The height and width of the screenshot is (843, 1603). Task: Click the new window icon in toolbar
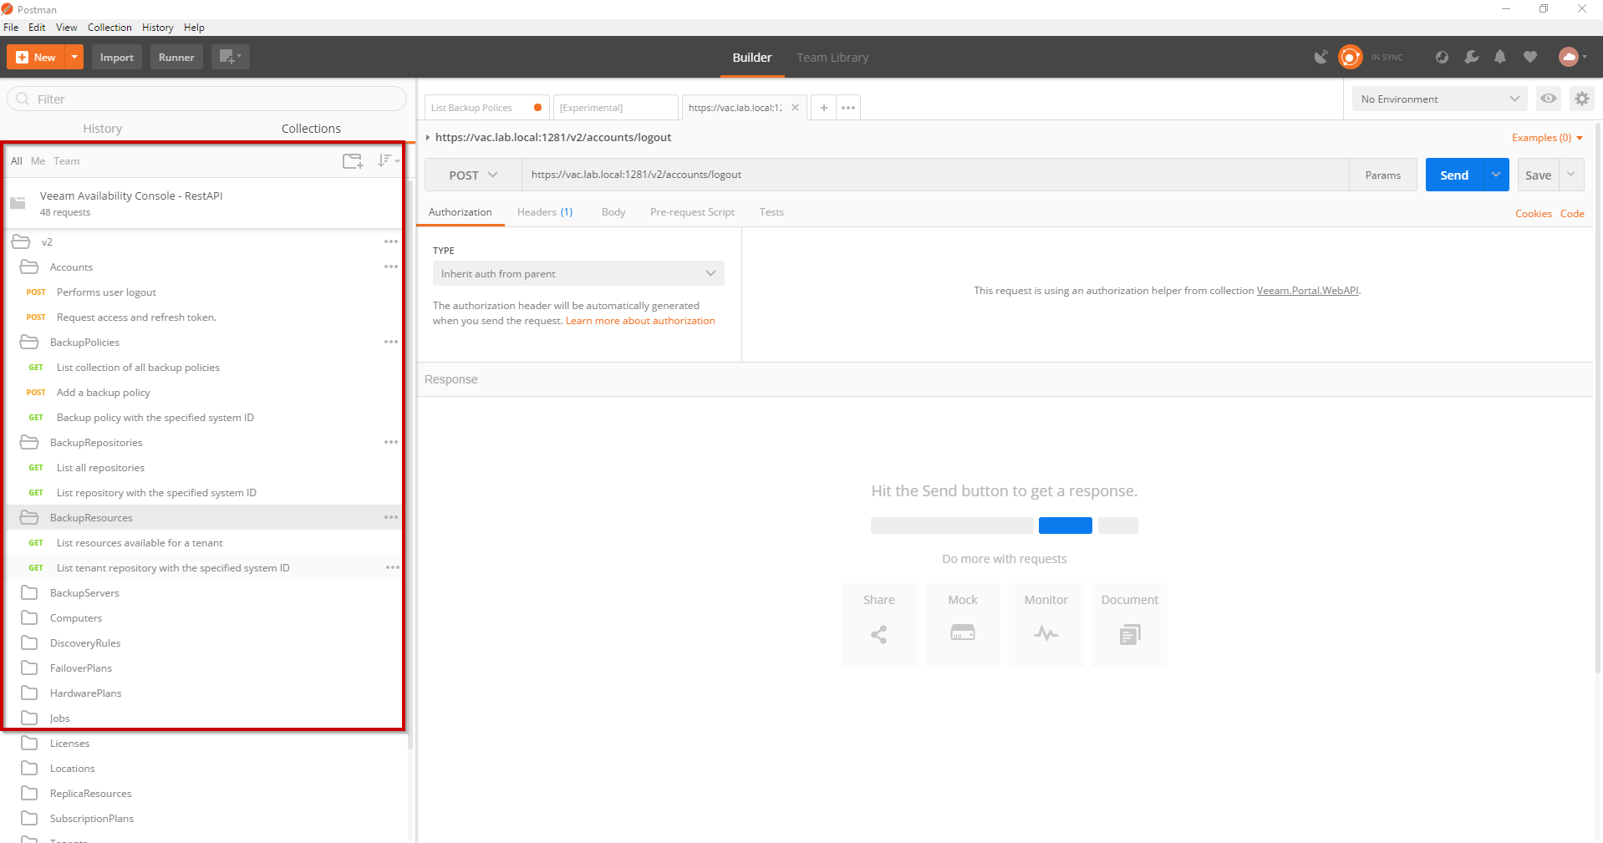pos(230,57)
